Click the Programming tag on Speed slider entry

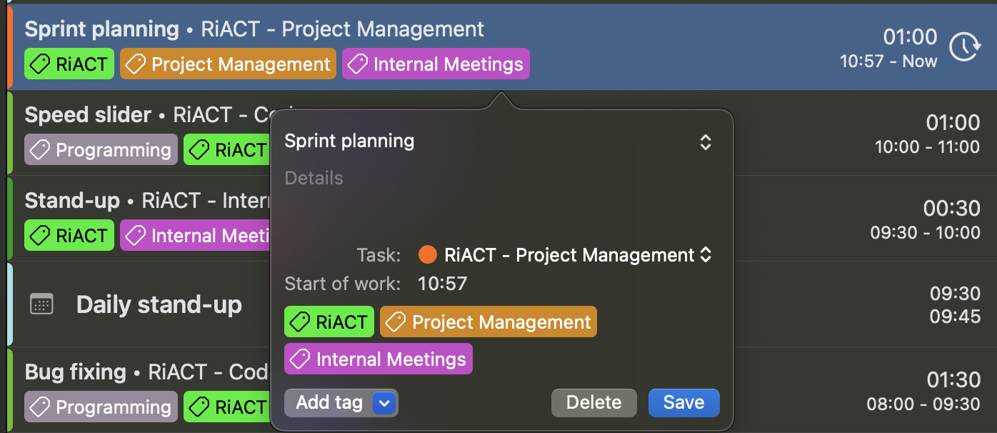[x=101, y=150]
